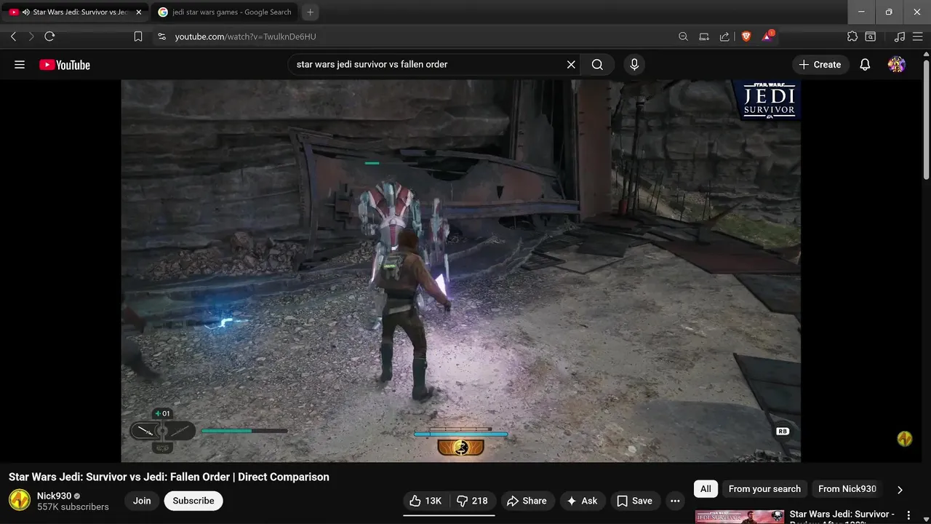Click the floating yellow extension badge icon
This screenshot has width=931, height=524.
[904, 439]
